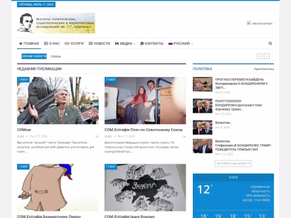Expand the РУССКИЙ language dropdown
291x218 pixels.
[181, 44]
